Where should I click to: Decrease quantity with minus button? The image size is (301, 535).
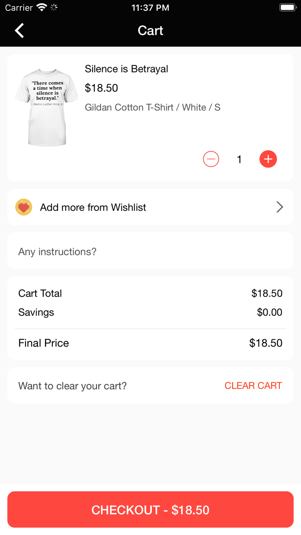[211, 159]
